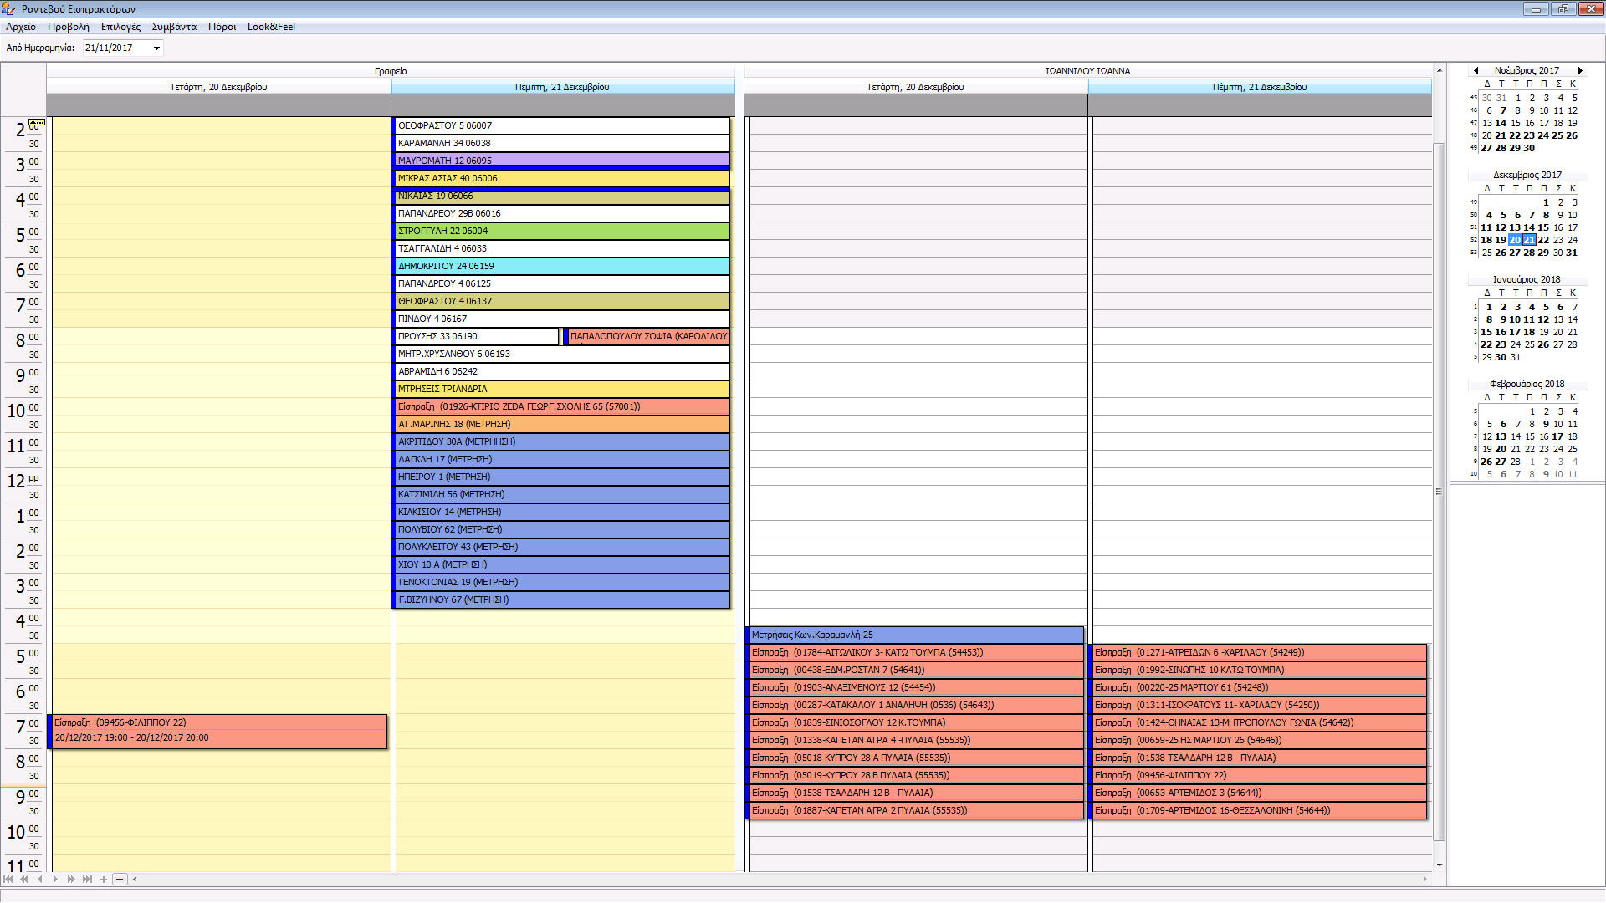
Task: Select the ΗΠΕΙΡΟΥ 1 (ΜΕΤΡΗΣΗ) appointment
Action: pyautogui.click(x=562, y=477)
